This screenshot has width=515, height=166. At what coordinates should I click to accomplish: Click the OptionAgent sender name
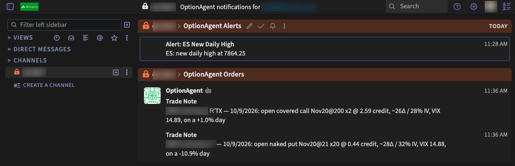coord(184,90)
